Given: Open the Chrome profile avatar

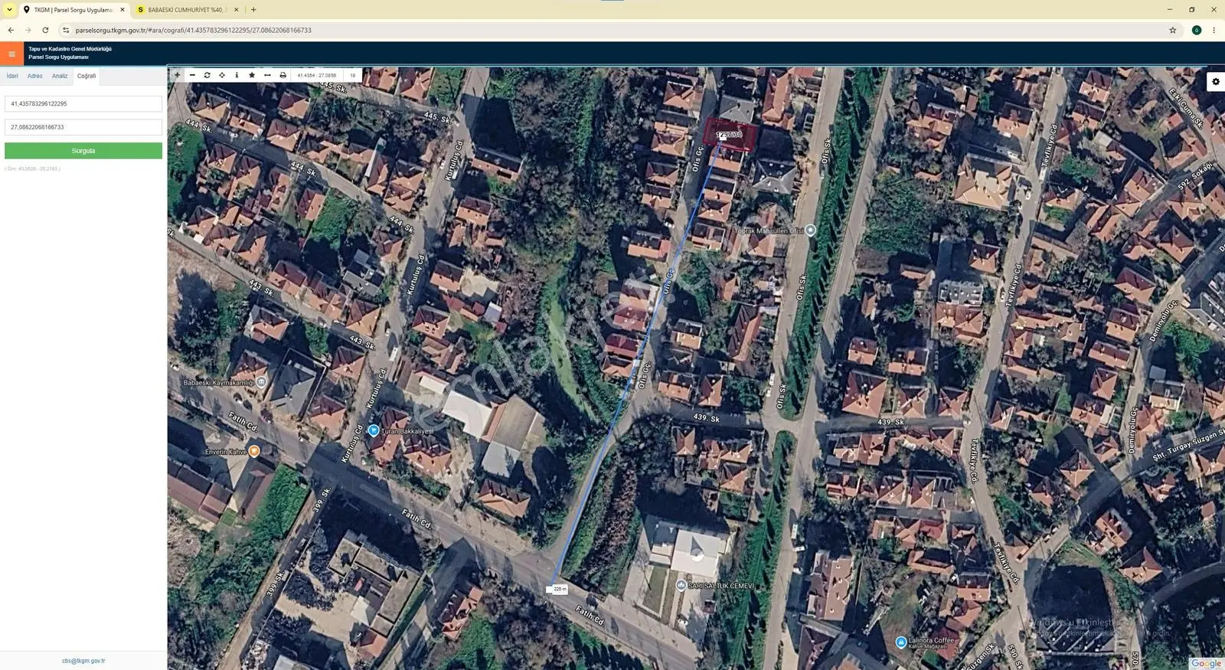Looking at the screenshot, I should [1197, 30].
